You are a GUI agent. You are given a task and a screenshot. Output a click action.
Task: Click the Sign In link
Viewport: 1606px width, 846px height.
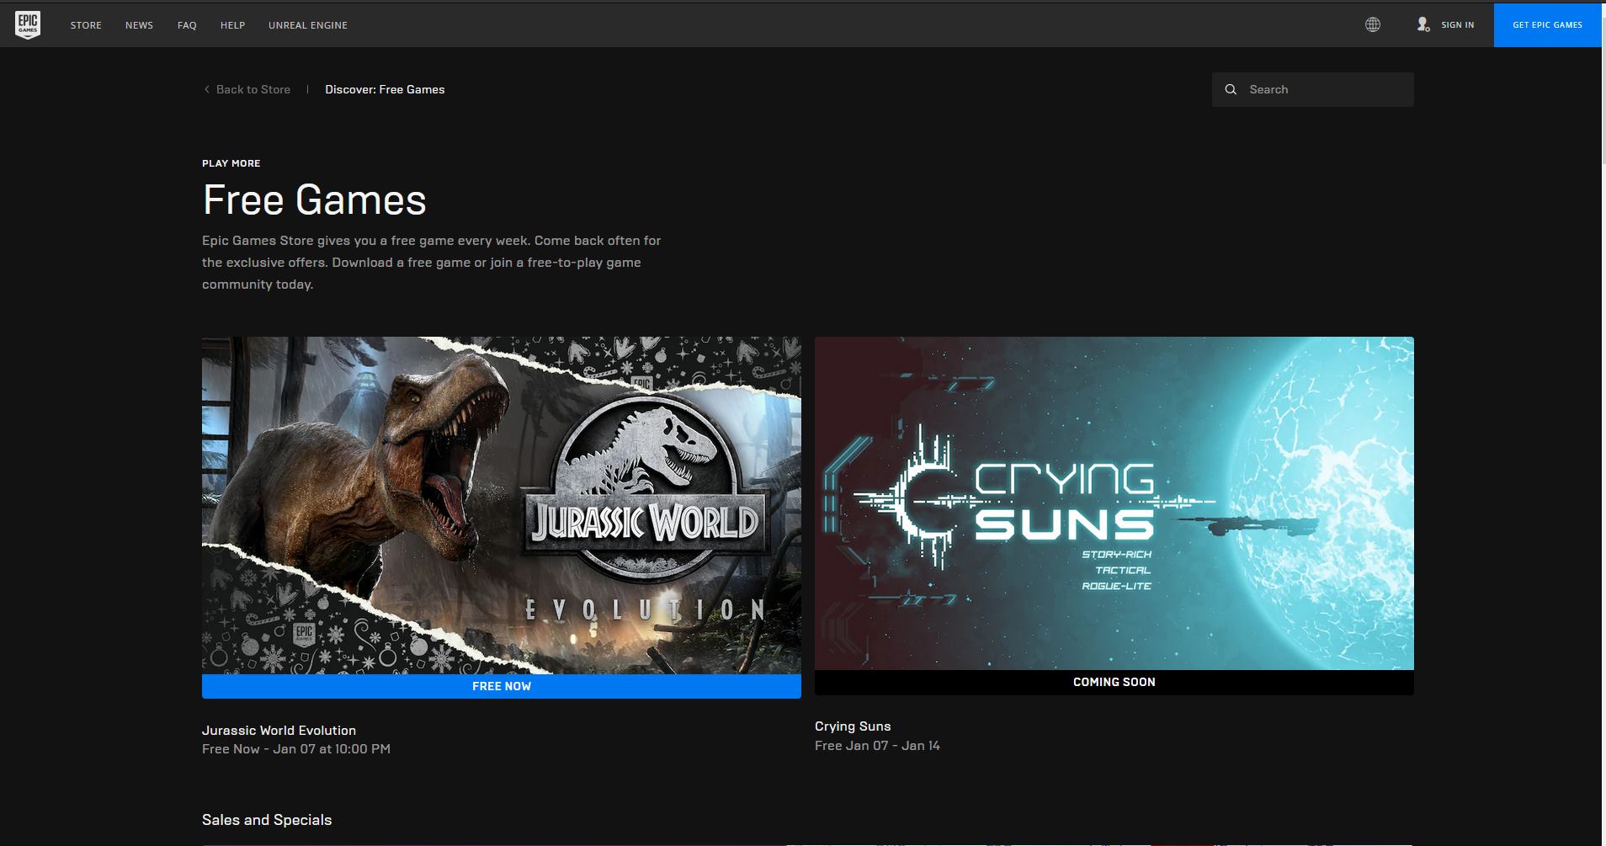[1457, 25]
